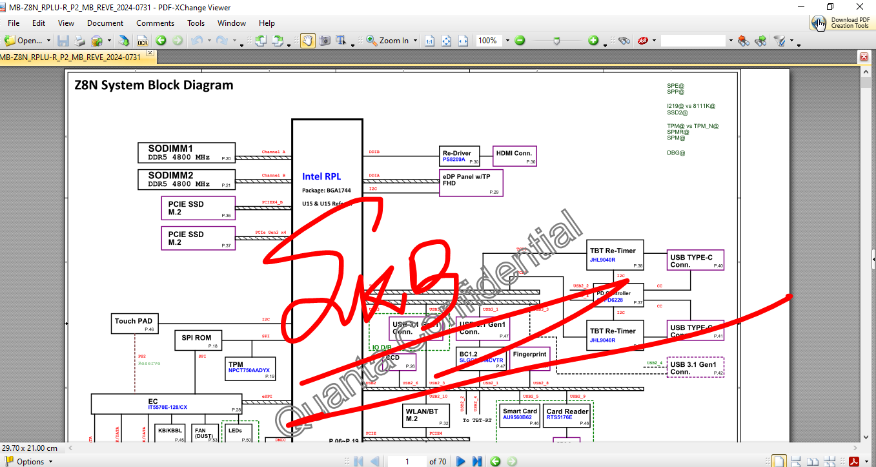Screen dimensions: 876x467
Task: Click the zoom slider handle
Action: pos(556,41)
